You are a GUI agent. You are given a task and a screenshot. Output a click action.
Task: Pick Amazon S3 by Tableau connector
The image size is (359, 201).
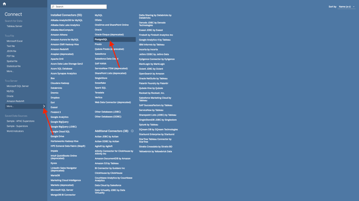(107, 163)
